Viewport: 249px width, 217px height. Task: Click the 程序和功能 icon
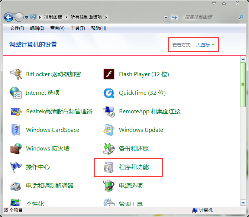point(109,167)
